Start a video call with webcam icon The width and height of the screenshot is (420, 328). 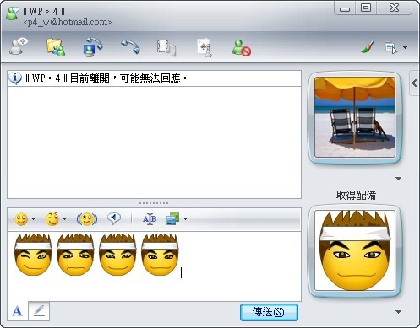click(x=93, y=47)
